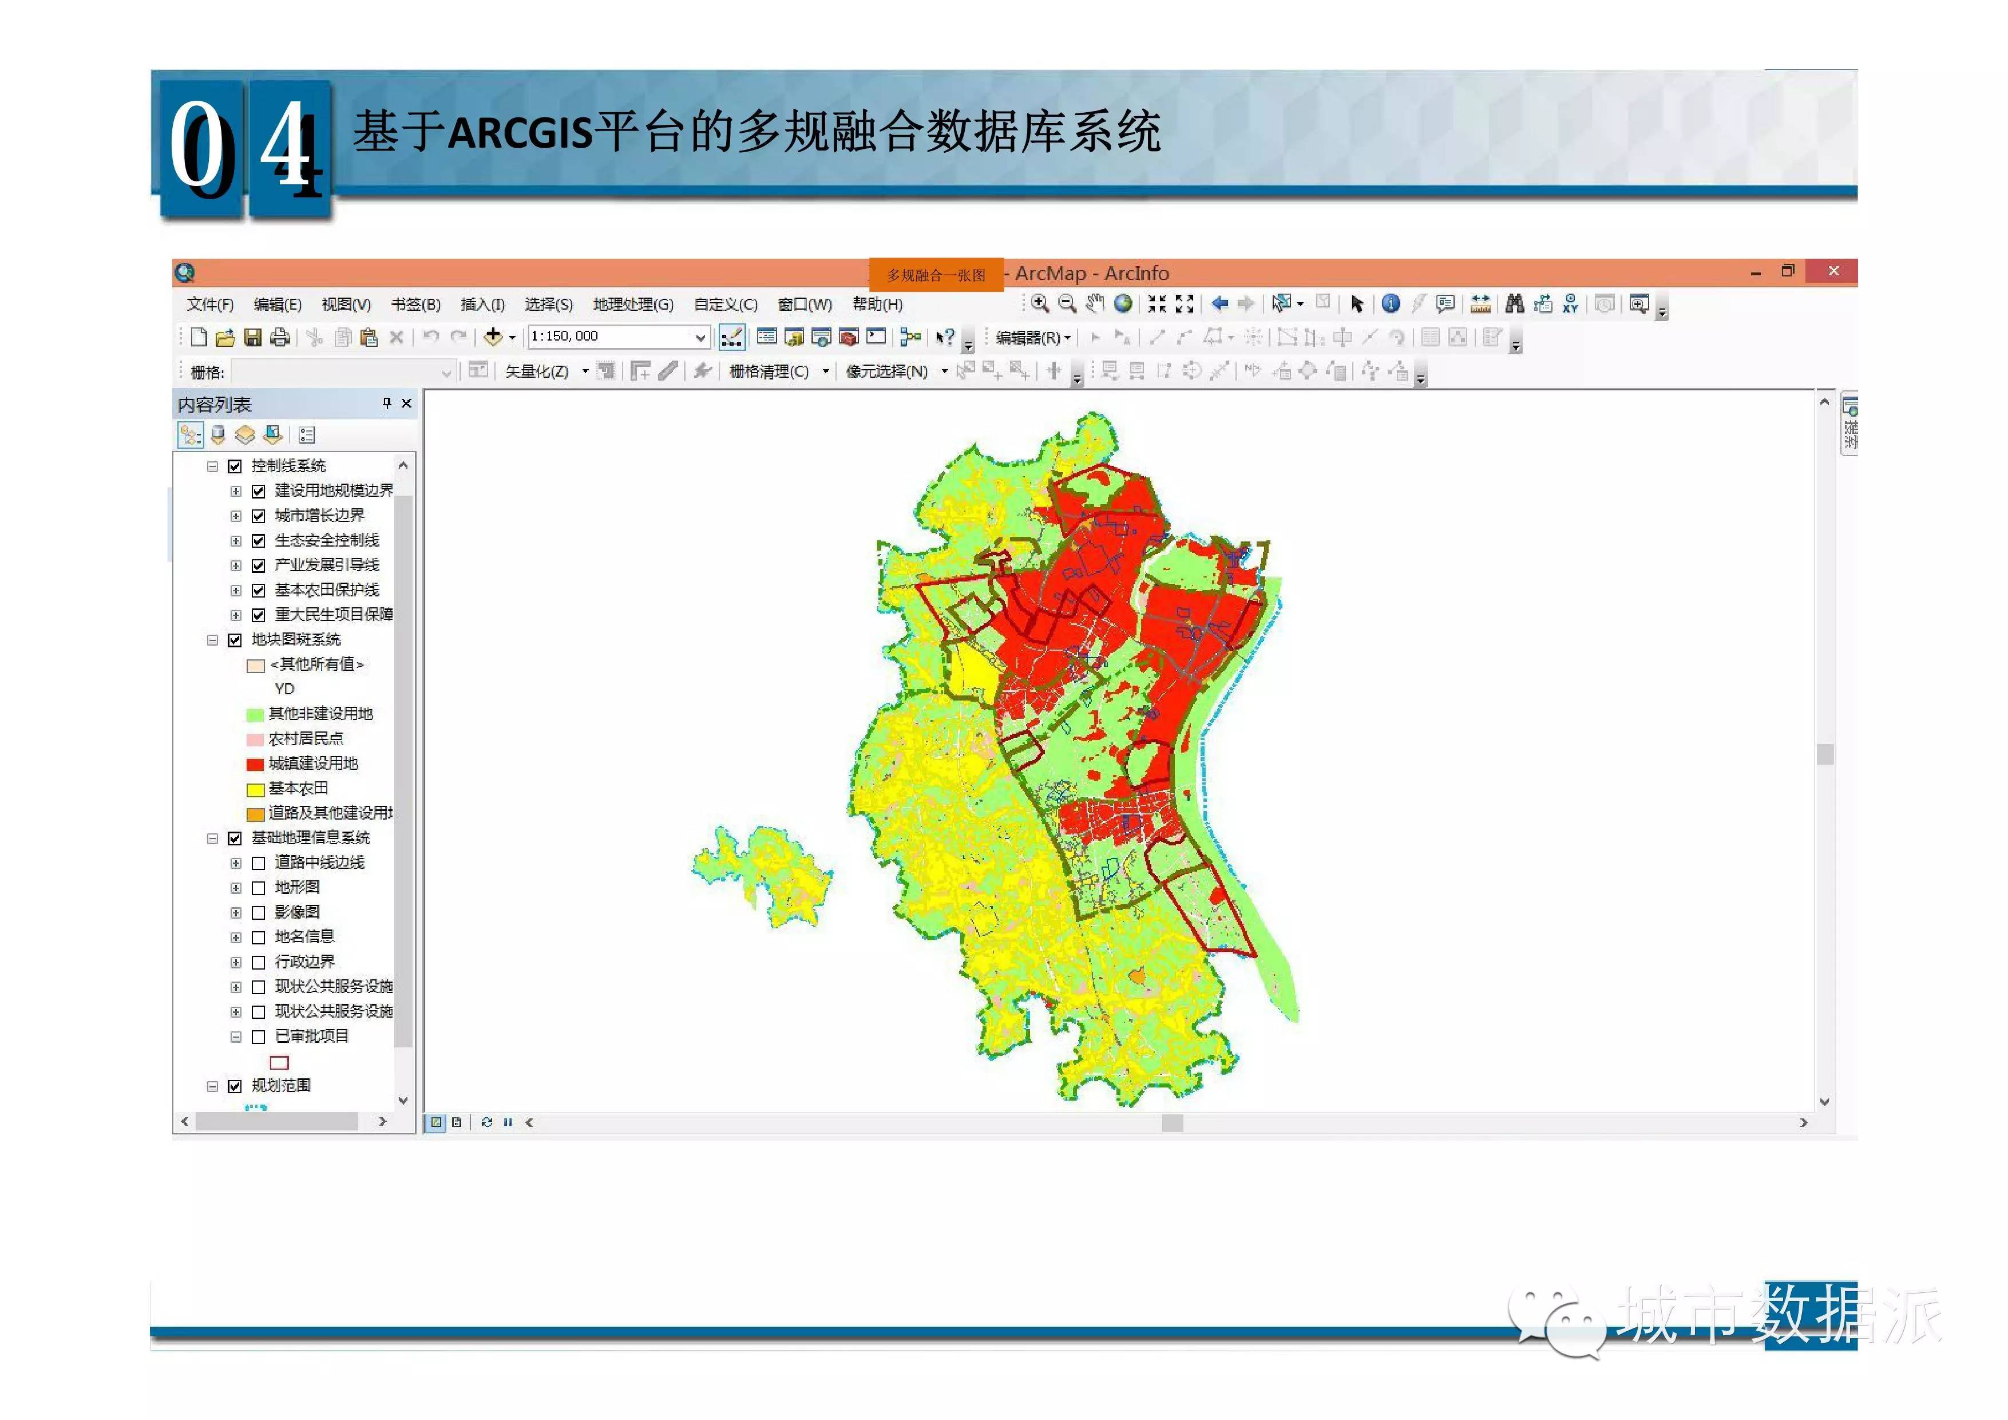The height and width of the screenshot is (1420, 2008).
Task: Open the Catalog window icon
Action: click(x=794, y=337)
